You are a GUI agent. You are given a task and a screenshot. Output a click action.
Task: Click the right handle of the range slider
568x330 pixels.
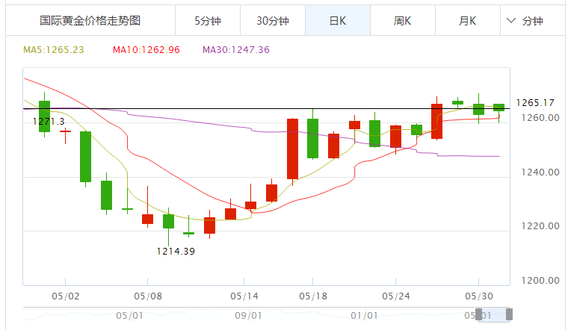coord(509,314)
